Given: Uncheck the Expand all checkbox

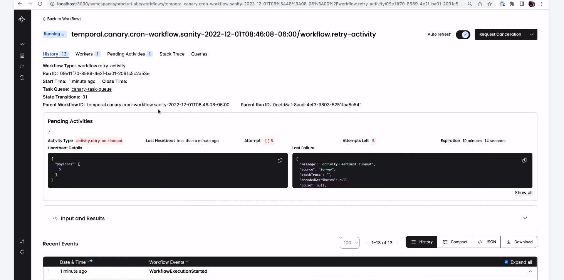Looking at the screenshot, I should tap(506, 262).
